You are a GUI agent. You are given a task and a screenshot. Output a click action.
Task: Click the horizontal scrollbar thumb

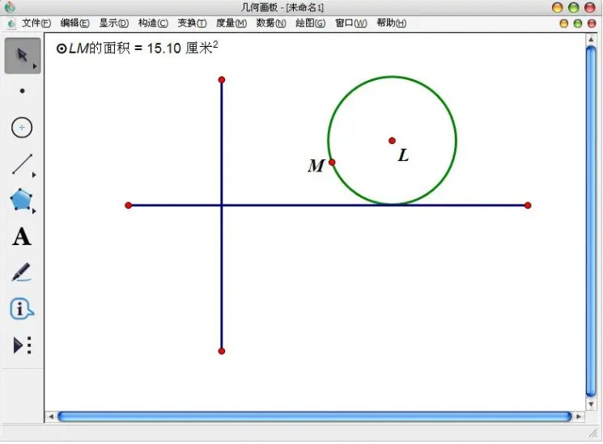coord(314,417)
